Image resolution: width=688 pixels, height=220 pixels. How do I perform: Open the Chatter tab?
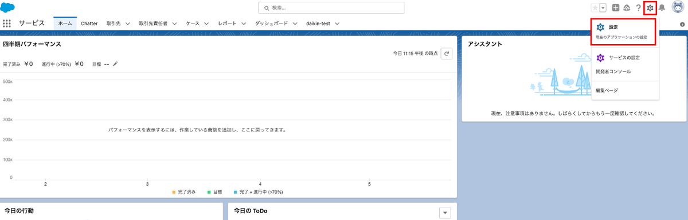point(89,23)
